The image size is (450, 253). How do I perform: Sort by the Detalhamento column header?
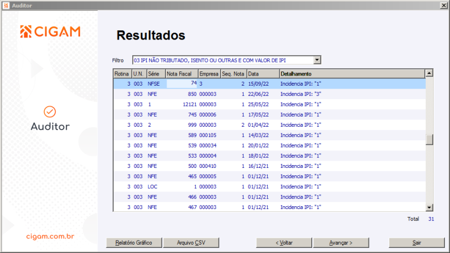click(352, 74)
